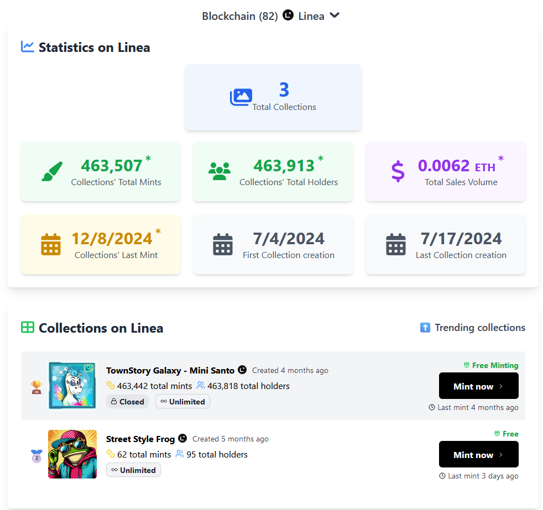Screen dimensions: 543x510
Task: Click the second place medal icon
Action: click(x=36, y=456)
